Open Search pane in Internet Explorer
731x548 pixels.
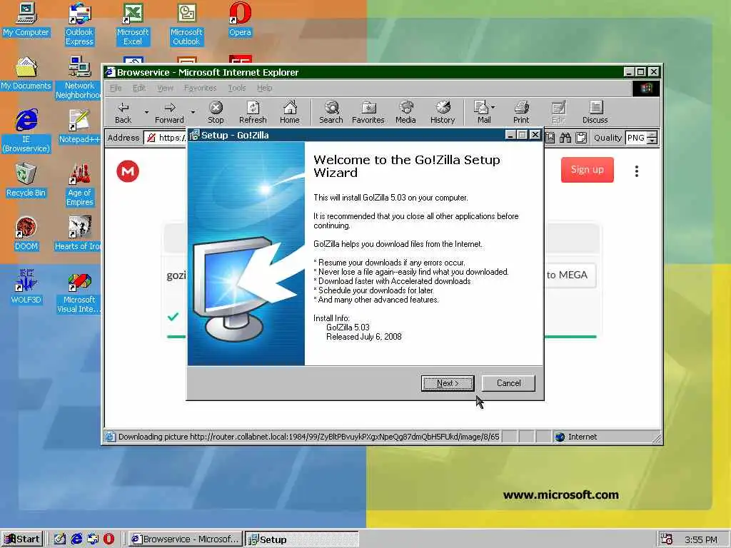click(x=331, y=113)
